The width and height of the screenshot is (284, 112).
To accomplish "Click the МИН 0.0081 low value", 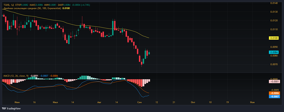I will pos(50,5).
